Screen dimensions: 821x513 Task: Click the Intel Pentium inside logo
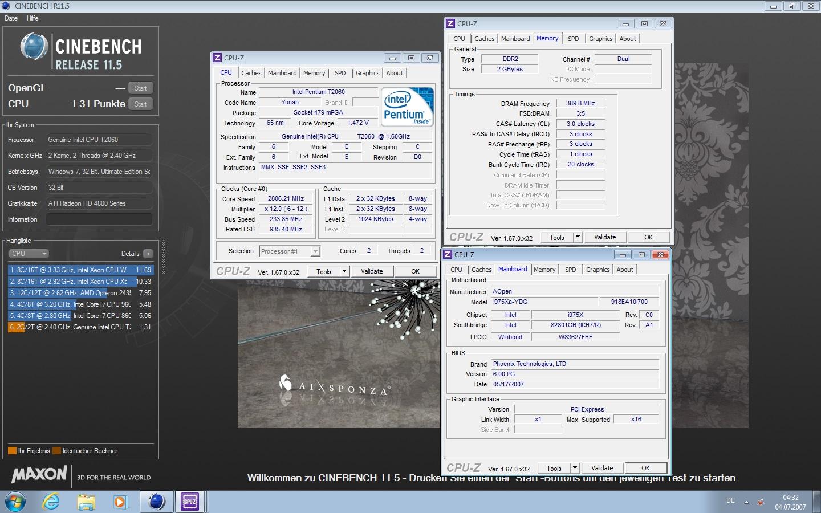(x=407, y=107)
